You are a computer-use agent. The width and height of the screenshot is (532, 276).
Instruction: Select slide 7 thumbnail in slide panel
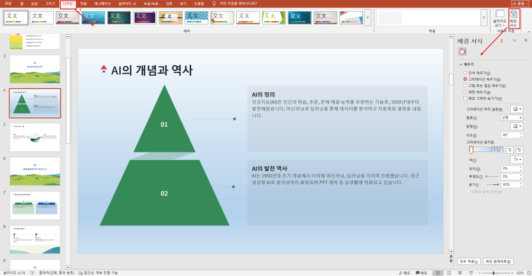(35, 205)
